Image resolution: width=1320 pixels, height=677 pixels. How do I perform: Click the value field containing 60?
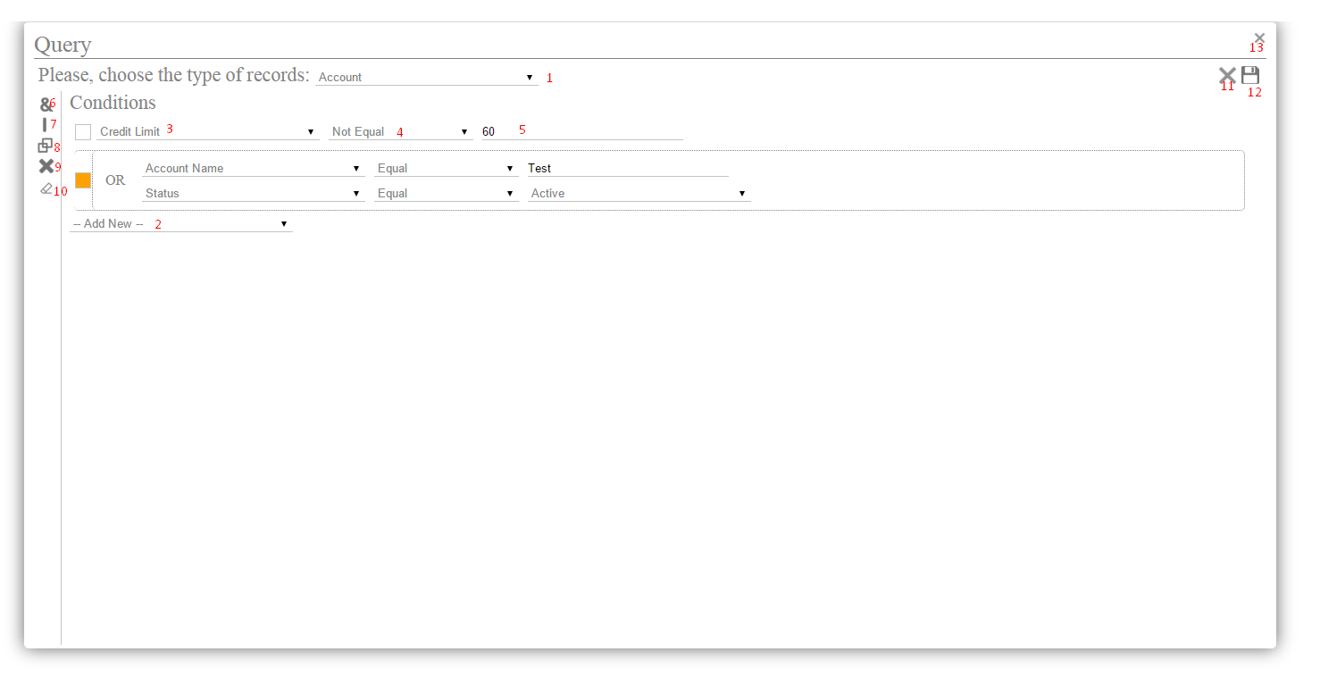(x=581, y=132)
